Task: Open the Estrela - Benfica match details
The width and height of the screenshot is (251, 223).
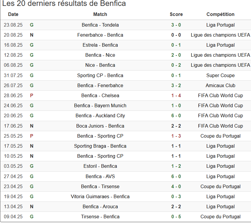Action: (x=100, y=45)
